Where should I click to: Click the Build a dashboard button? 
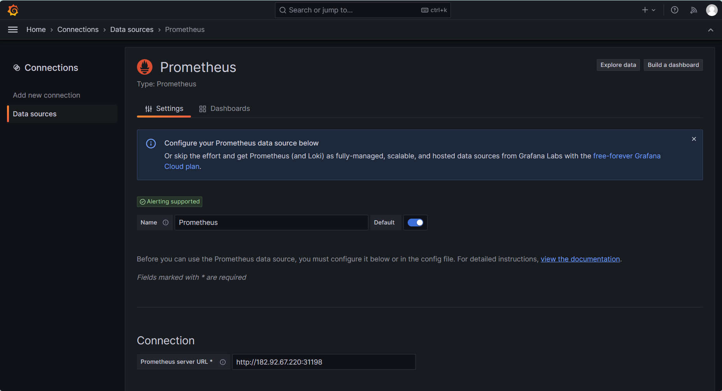pyautogui.click(x=673, y=65)
